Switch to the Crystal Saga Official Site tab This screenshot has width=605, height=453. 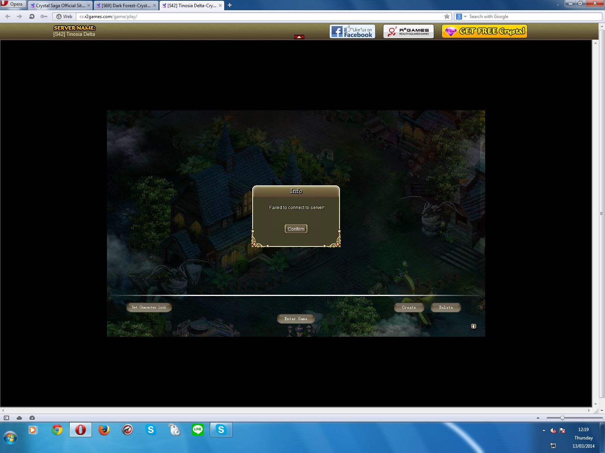tap(59, 6)
